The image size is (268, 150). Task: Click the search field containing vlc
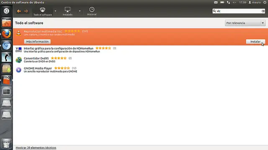[239, 11]
